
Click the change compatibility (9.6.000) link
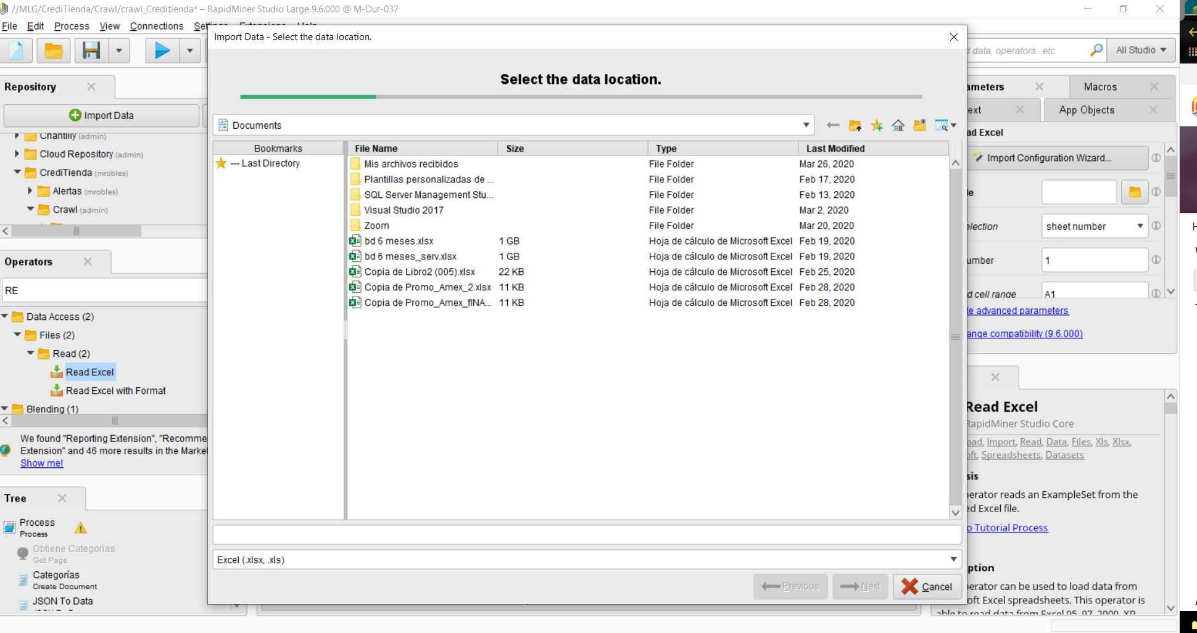tap(1024, 333)
